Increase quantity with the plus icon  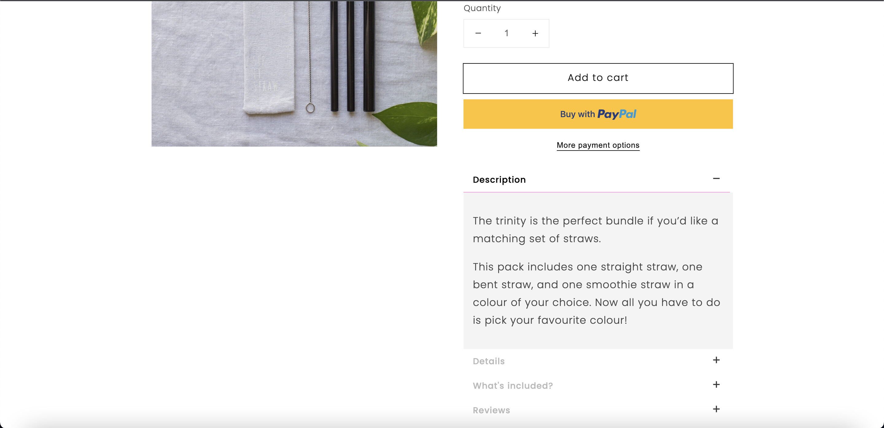point(535,33)
